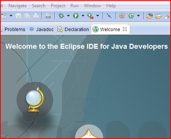Open the Project menu
The image size is (171, 139).
click(58, 6)
